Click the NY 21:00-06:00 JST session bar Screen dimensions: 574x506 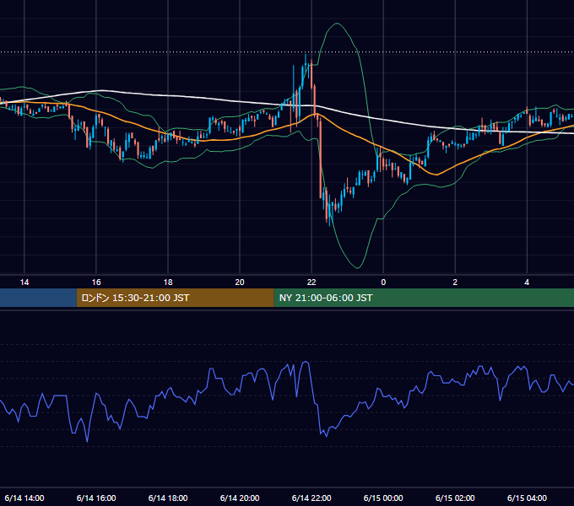tap(424, 298)
